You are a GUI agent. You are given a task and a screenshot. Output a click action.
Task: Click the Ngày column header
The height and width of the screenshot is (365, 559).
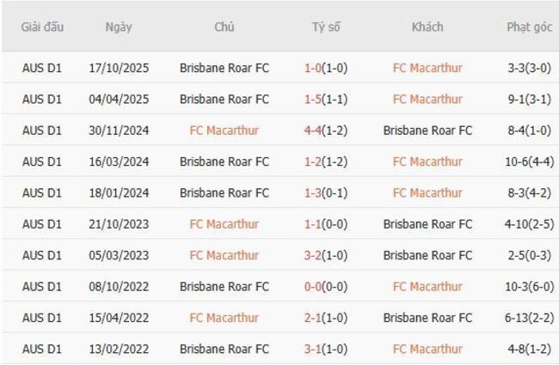[x=119, y=27]
